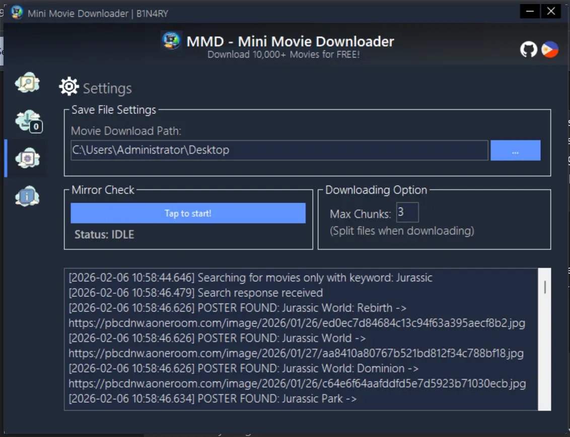Click the Search response received log line

click(x=195, y=293)
